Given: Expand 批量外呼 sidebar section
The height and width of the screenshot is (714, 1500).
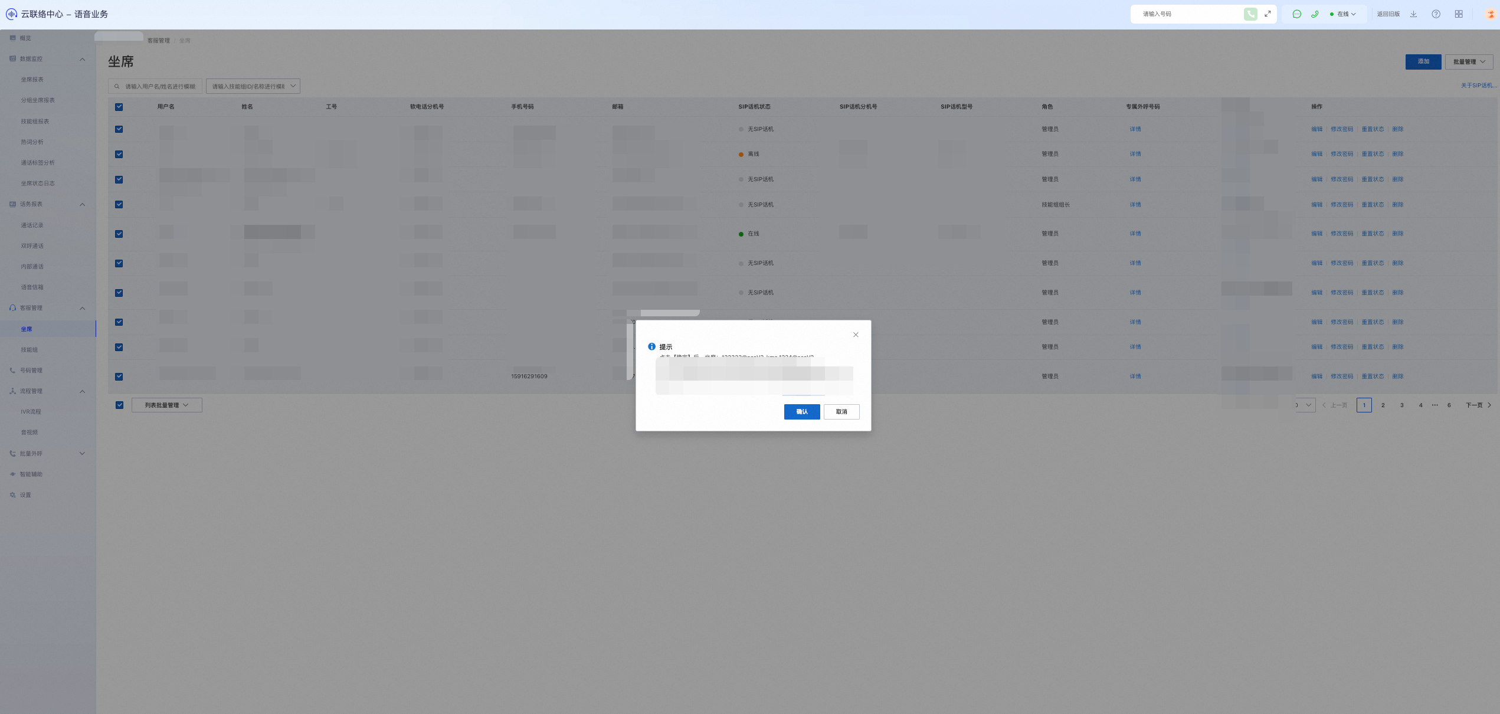Looking at the screenshot, I should (82, 454).
